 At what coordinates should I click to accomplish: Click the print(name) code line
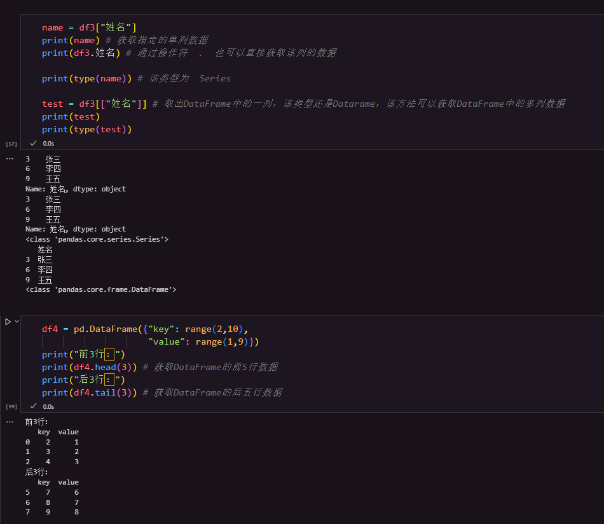pos(71,40)
